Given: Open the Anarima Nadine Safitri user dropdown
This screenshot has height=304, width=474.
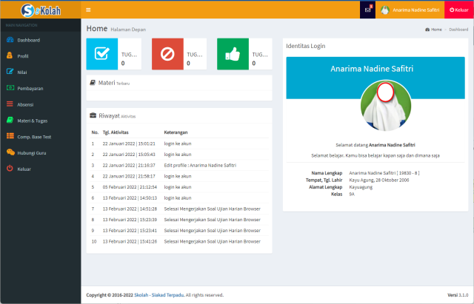Looking at the screenshot, I should [x=407, y=10].
